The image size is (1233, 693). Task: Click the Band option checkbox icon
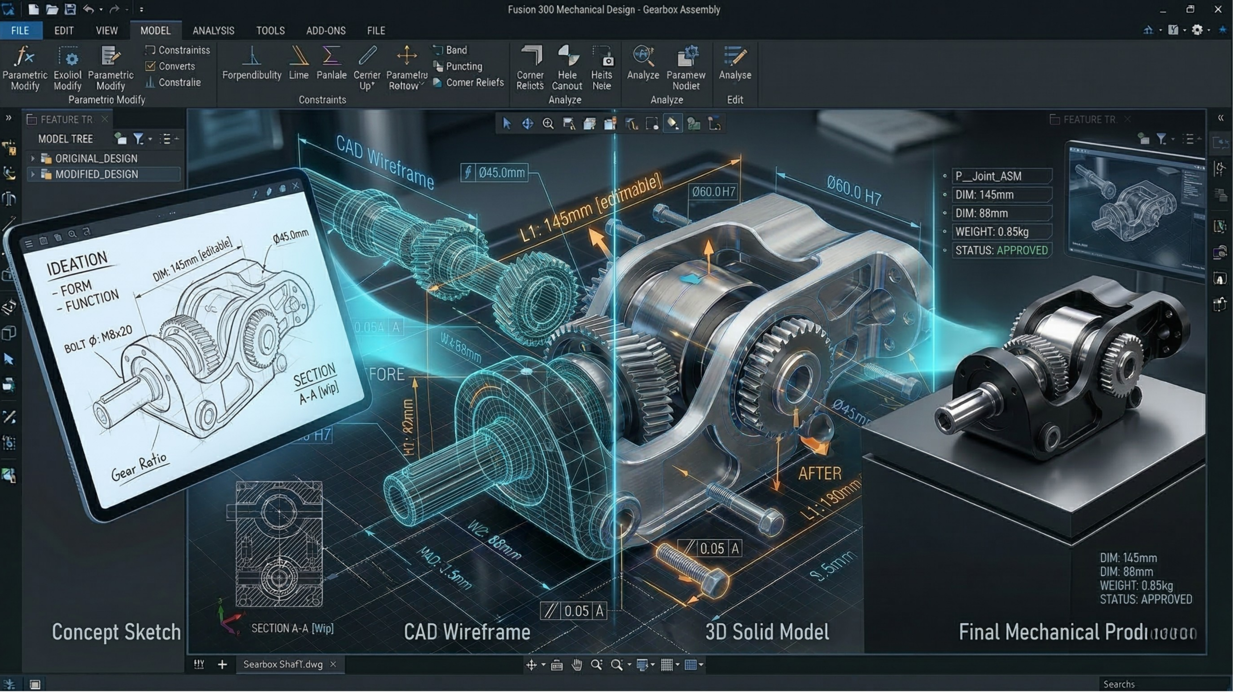coord(437,50)
